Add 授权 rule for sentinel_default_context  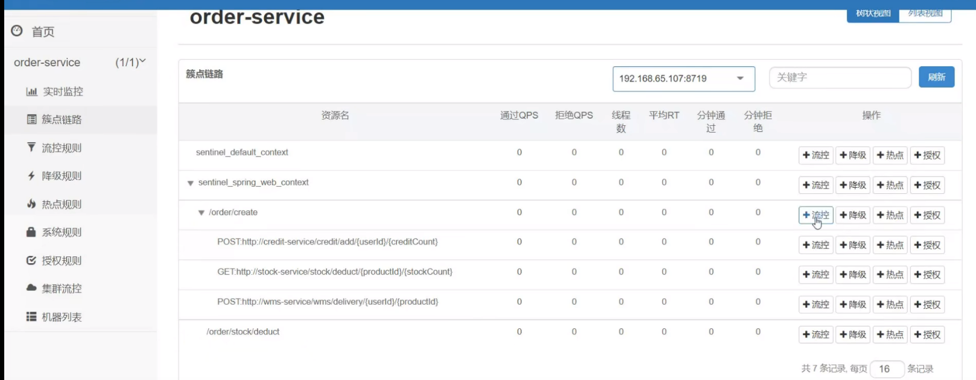(927, 155)
